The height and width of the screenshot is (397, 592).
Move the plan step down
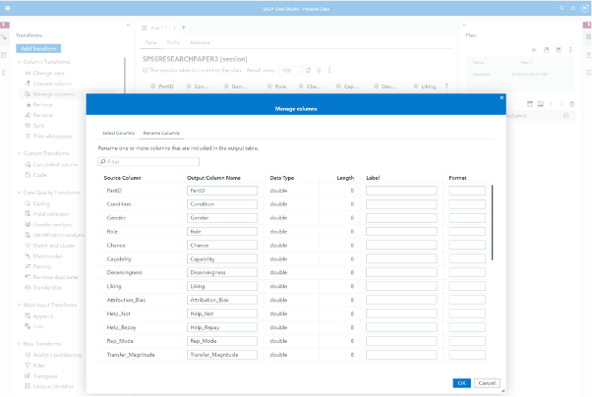click(562, 104)
